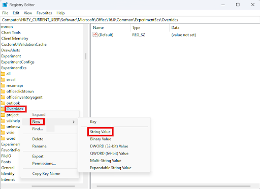
Task: Minimize the Registry Editor window
Action: tap(223, 5)
